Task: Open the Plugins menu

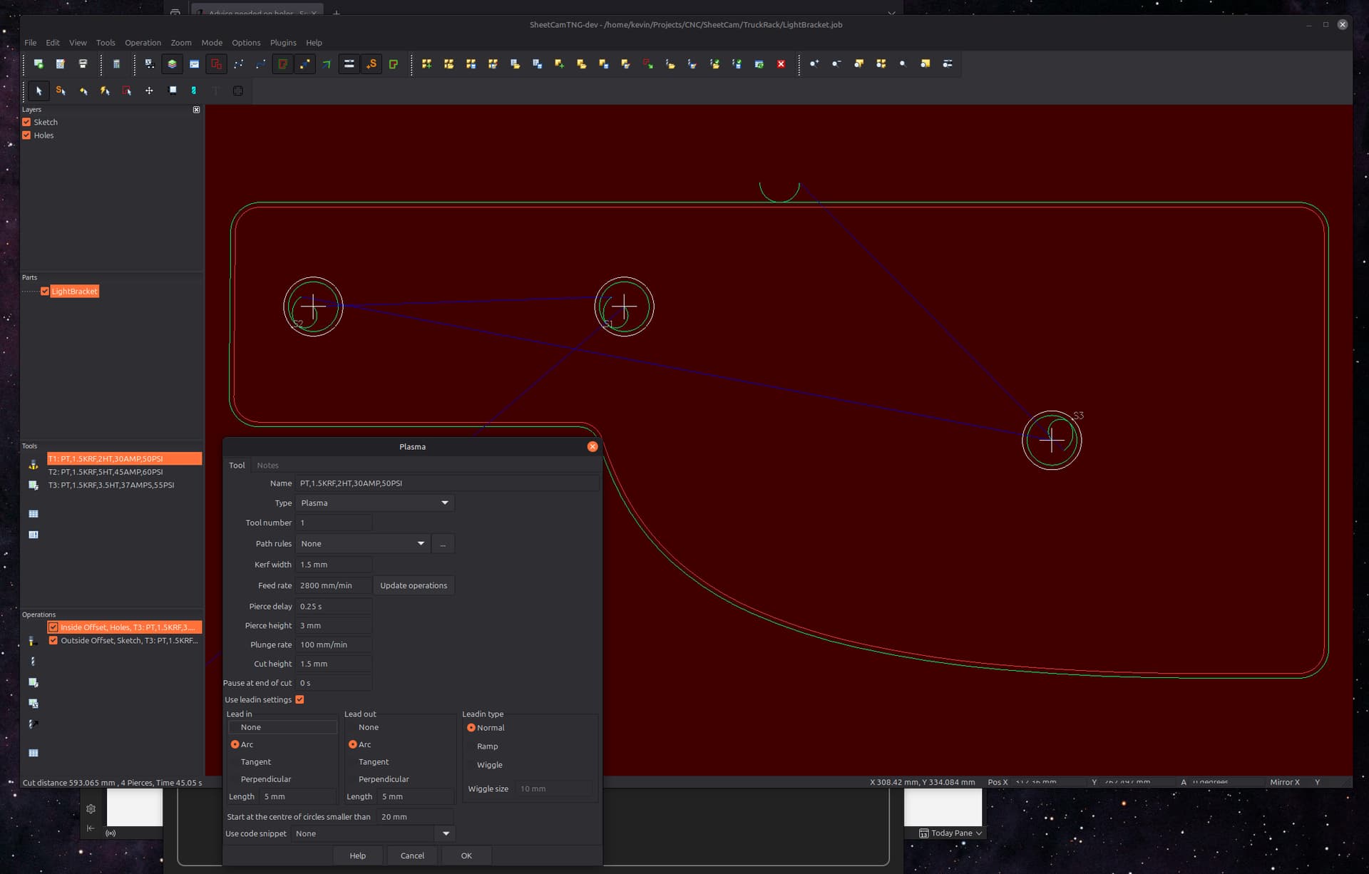Action: [283, 43]
